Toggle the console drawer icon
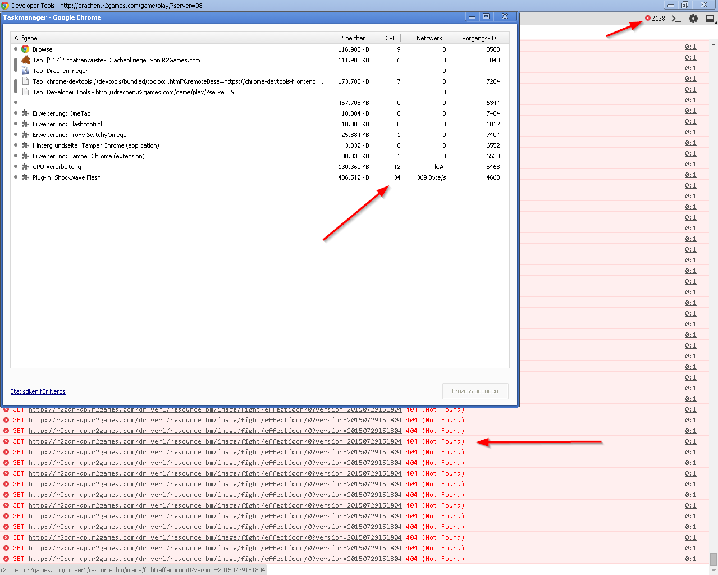The width and height of the screenshot is (718, 575). (x=676, y=19)
